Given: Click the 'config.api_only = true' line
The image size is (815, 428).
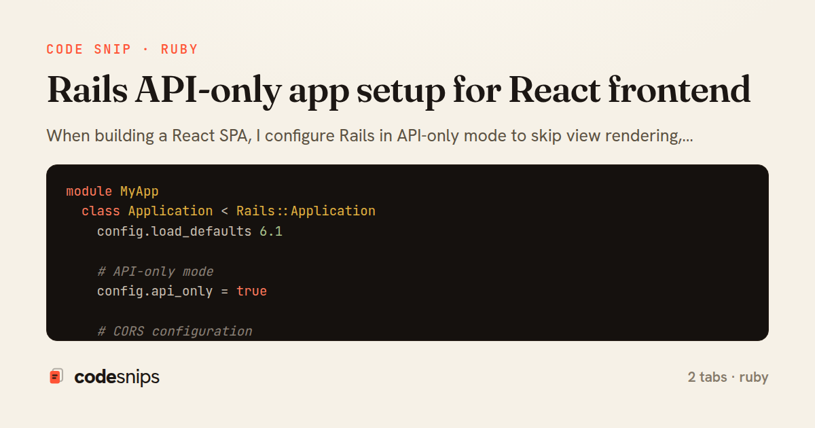Looking at the screenshot, I should (x=182, y=291).
